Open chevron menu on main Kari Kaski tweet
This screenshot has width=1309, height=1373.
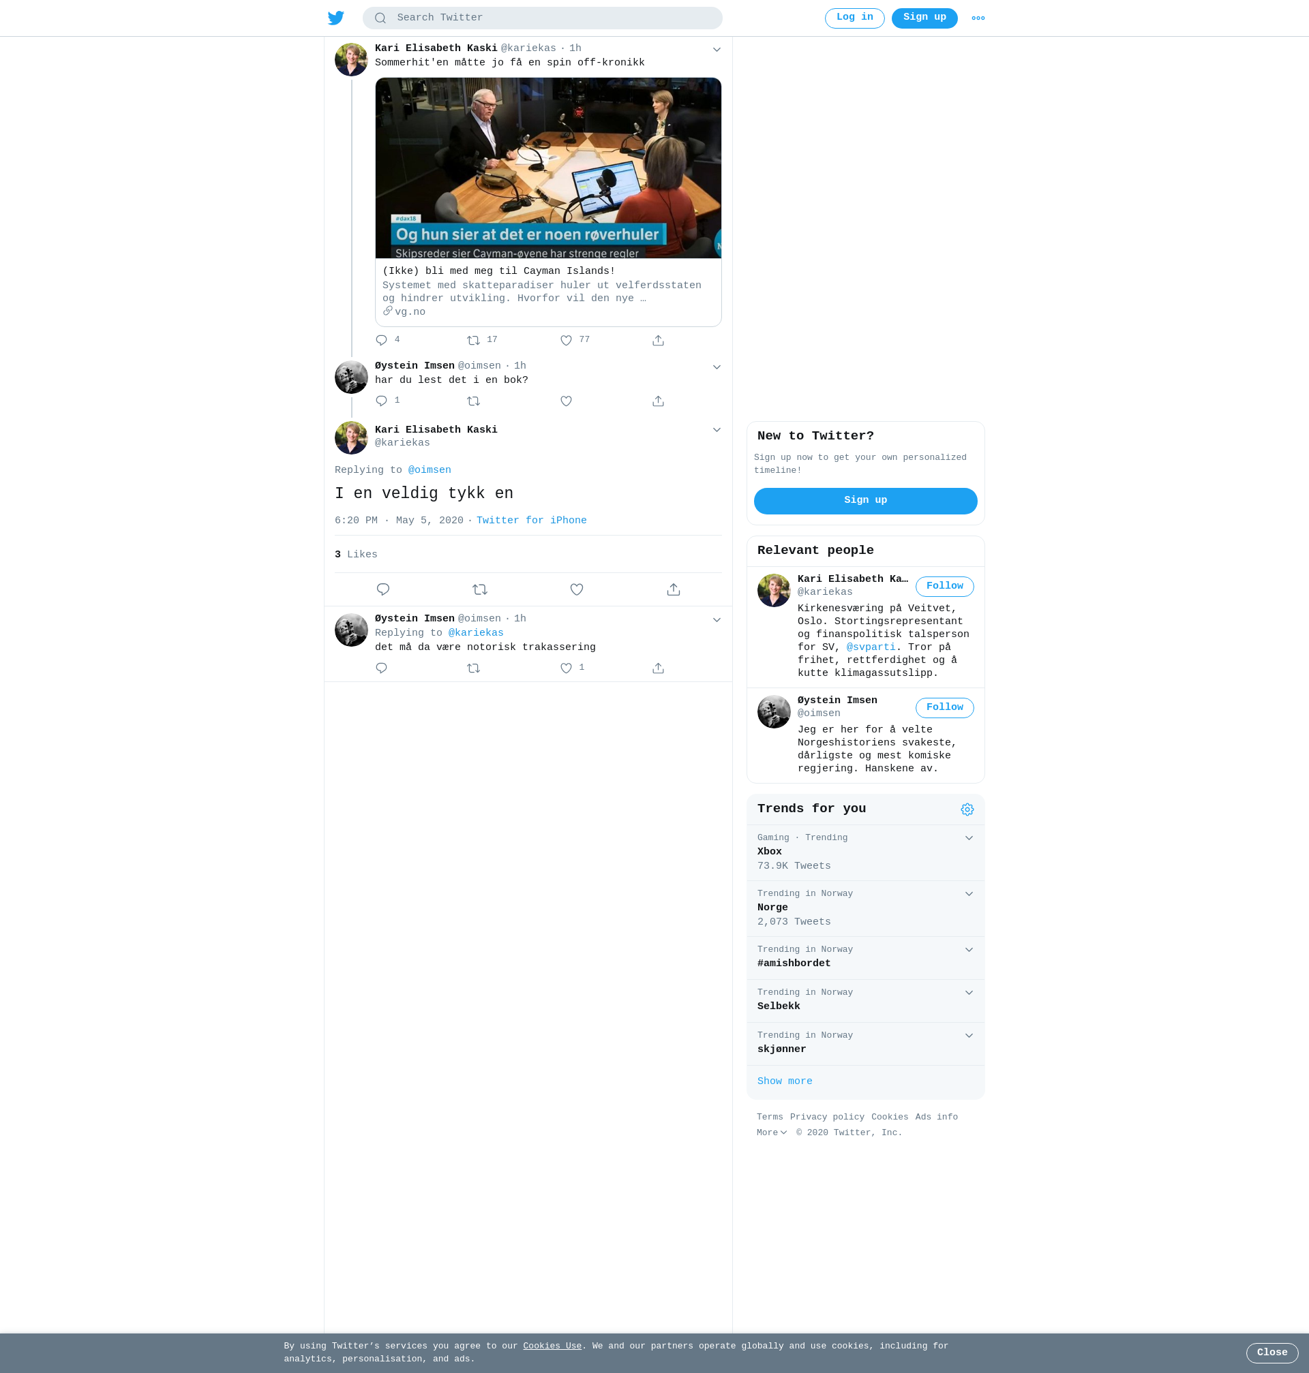[x=716, y=430]
